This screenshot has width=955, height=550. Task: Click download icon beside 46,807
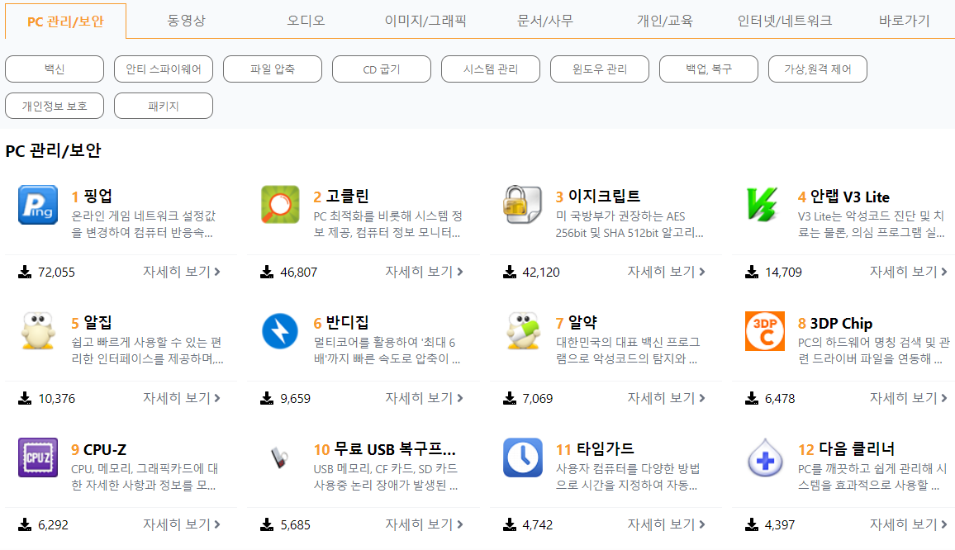tap(267, 273)
